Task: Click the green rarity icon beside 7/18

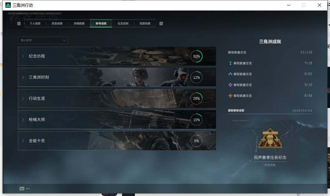Action: [x=230, y=63]
